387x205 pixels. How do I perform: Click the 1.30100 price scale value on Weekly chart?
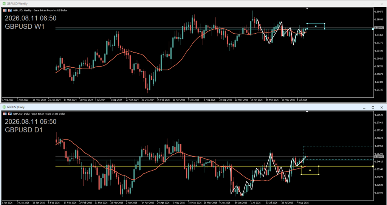379,51
